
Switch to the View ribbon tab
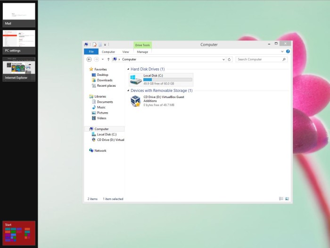pyautogui.click(x=126, y=52)
